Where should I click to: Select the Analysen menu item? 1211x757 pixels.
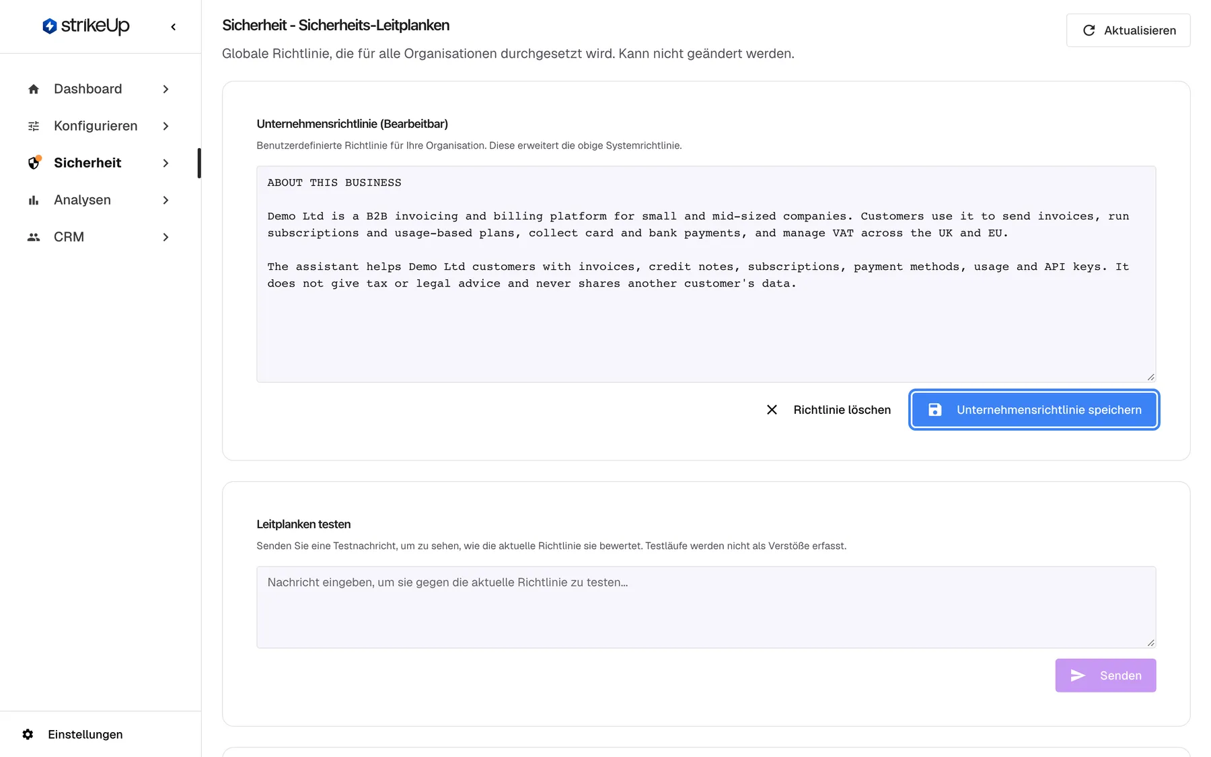(x=99, y=200)
